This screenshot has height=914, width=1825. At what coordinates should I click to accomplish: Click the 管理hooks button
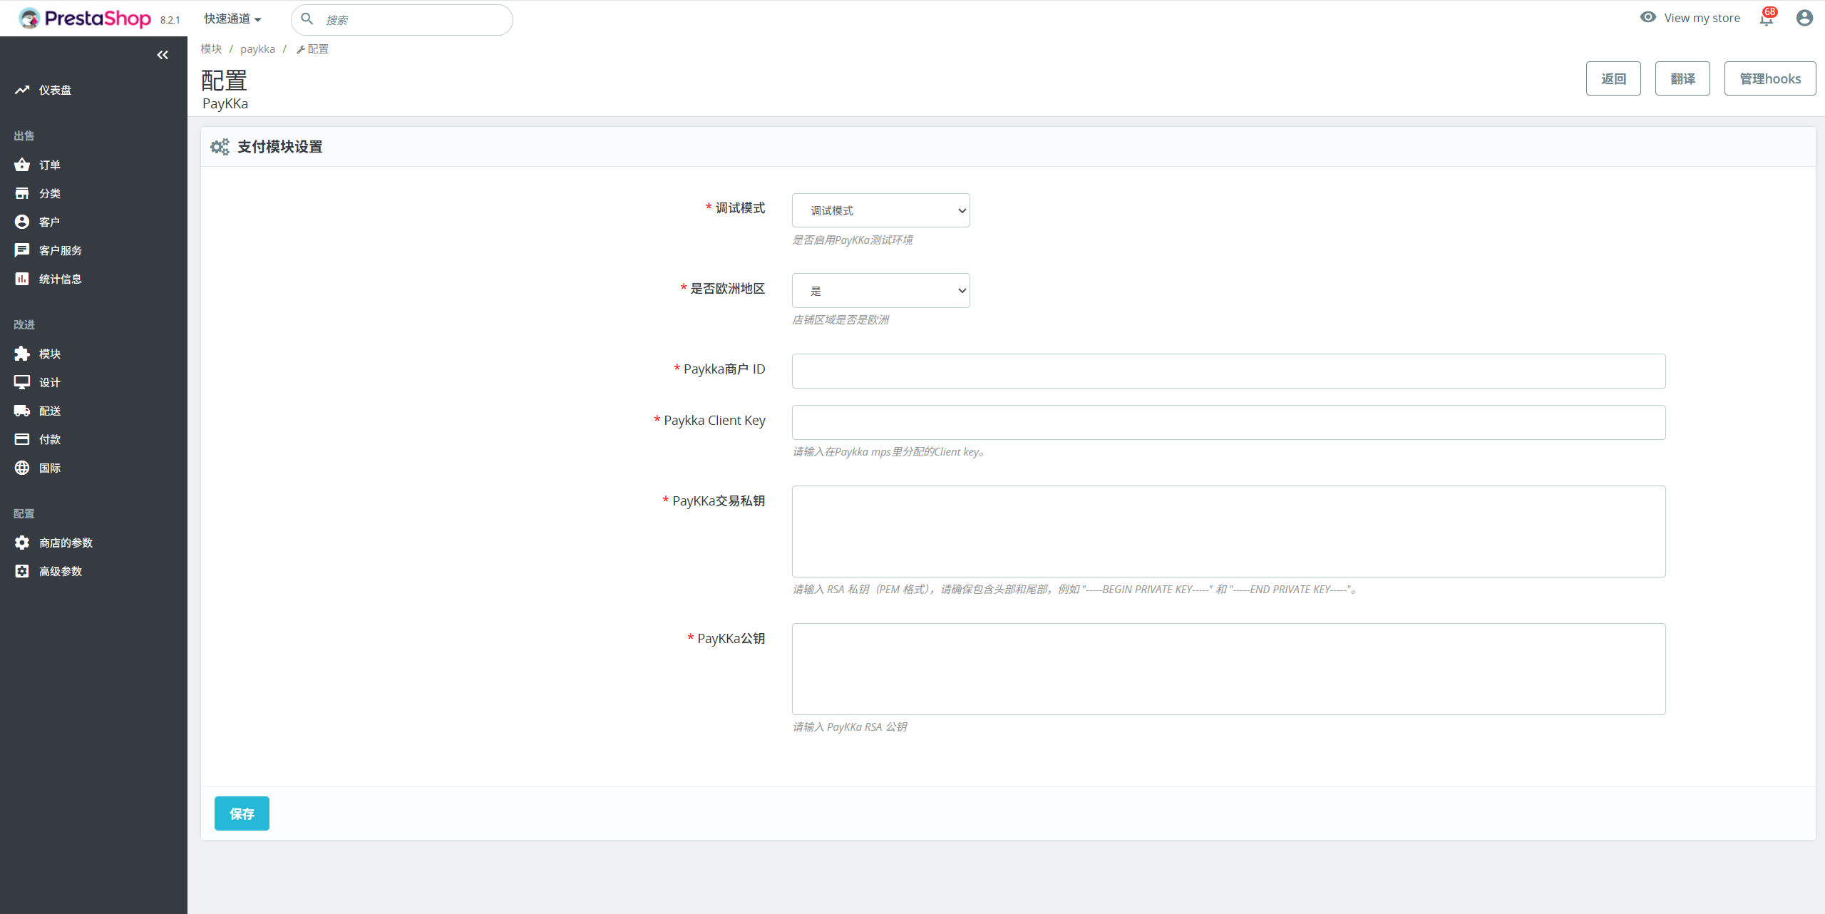pos(1770,78)
